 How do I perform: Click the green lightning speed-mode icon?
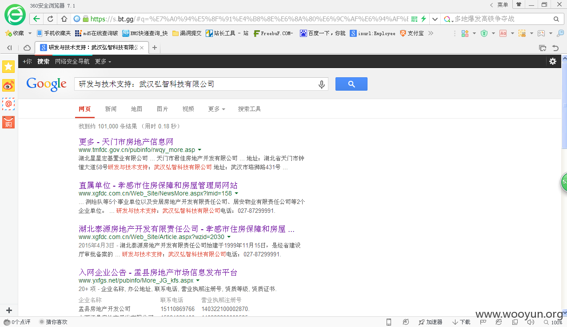pos(423,19)
